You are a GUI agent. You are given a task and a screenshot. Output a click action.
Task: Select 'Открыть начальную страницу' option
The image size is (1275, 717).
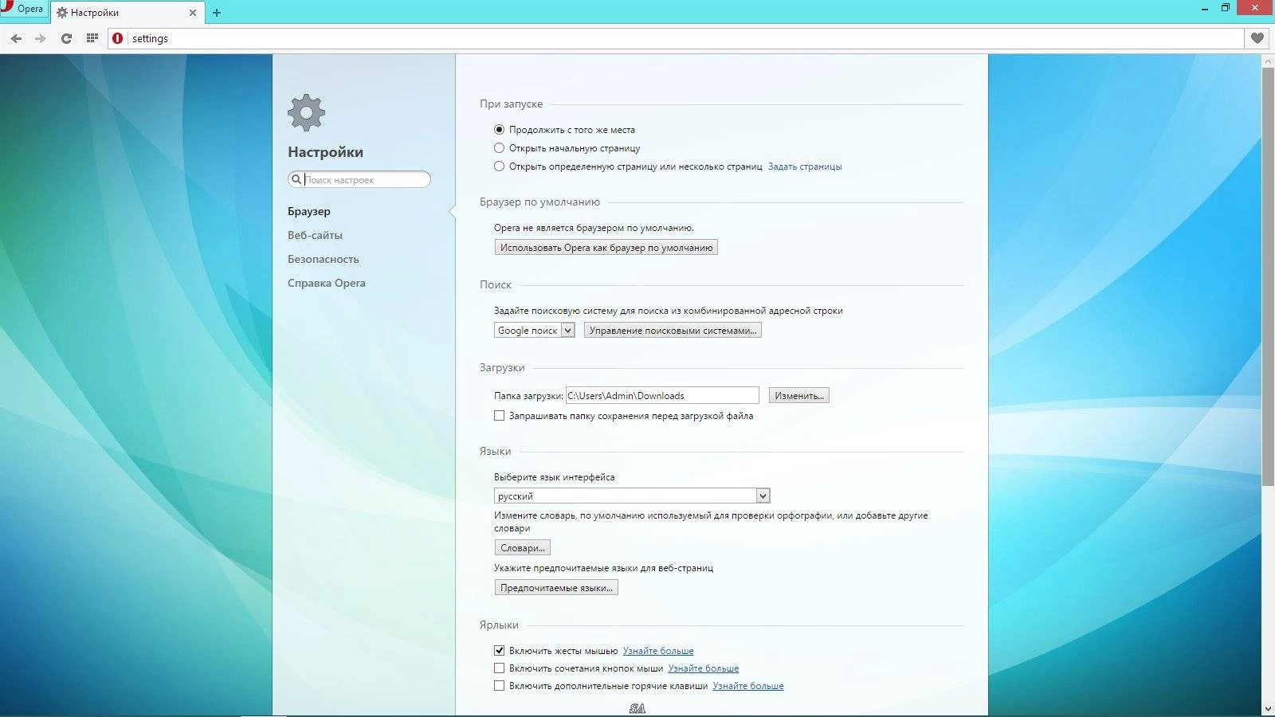coord(499,147)
